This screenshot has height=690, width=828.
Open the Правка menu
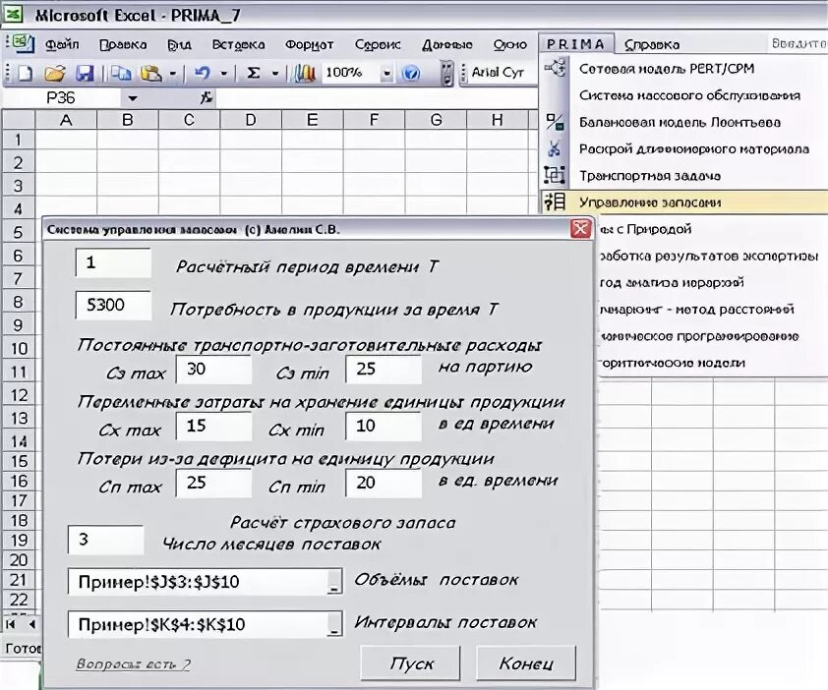point(123,45)
